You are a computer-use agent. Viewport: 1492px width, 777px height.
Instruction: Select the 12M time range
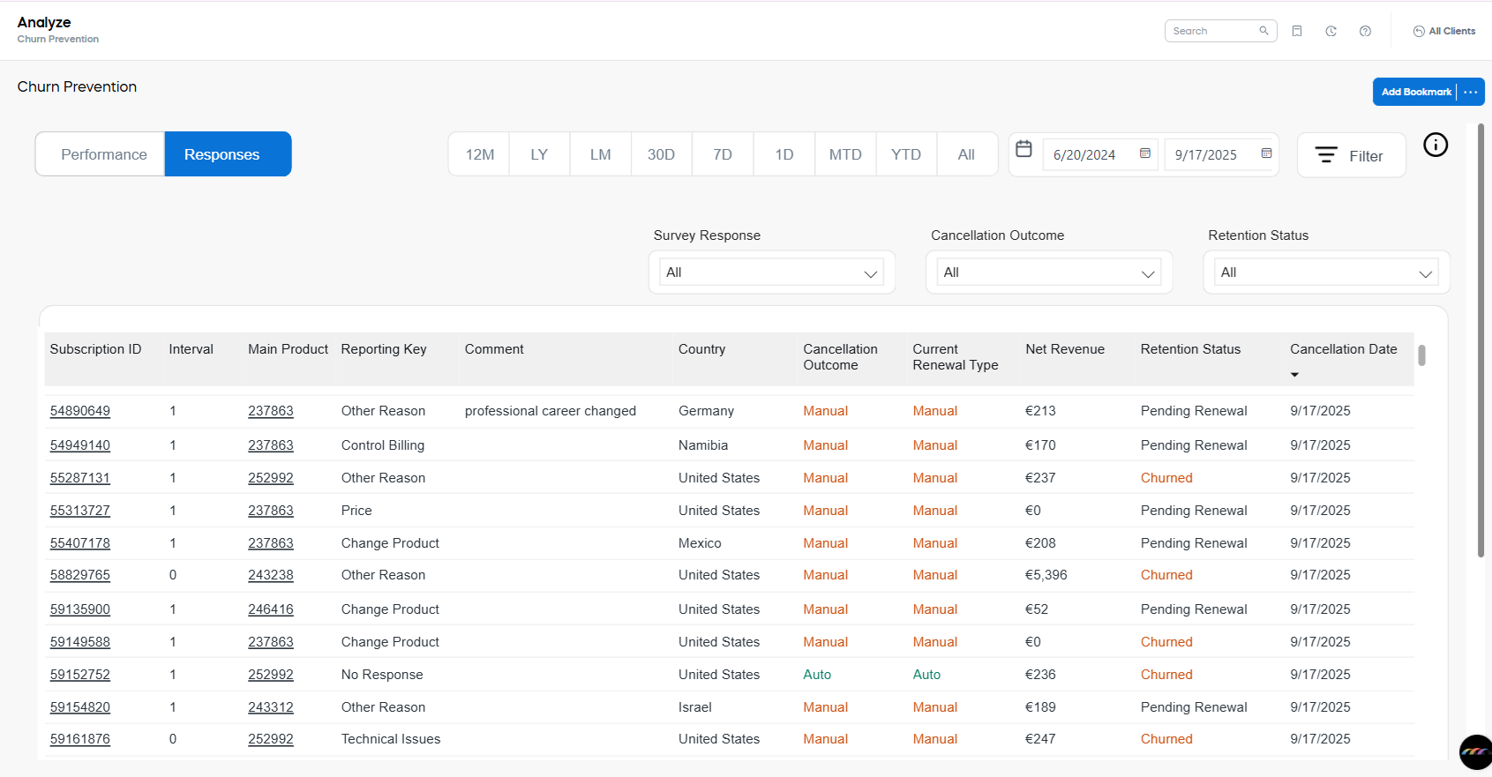480,154
